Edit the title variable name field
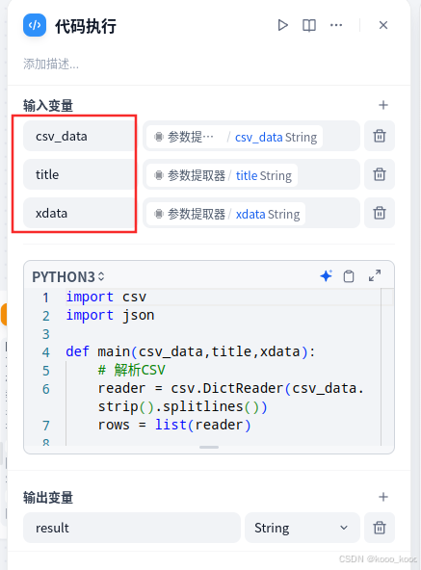The width and height of the screenshot is (421, 570). 79,174
